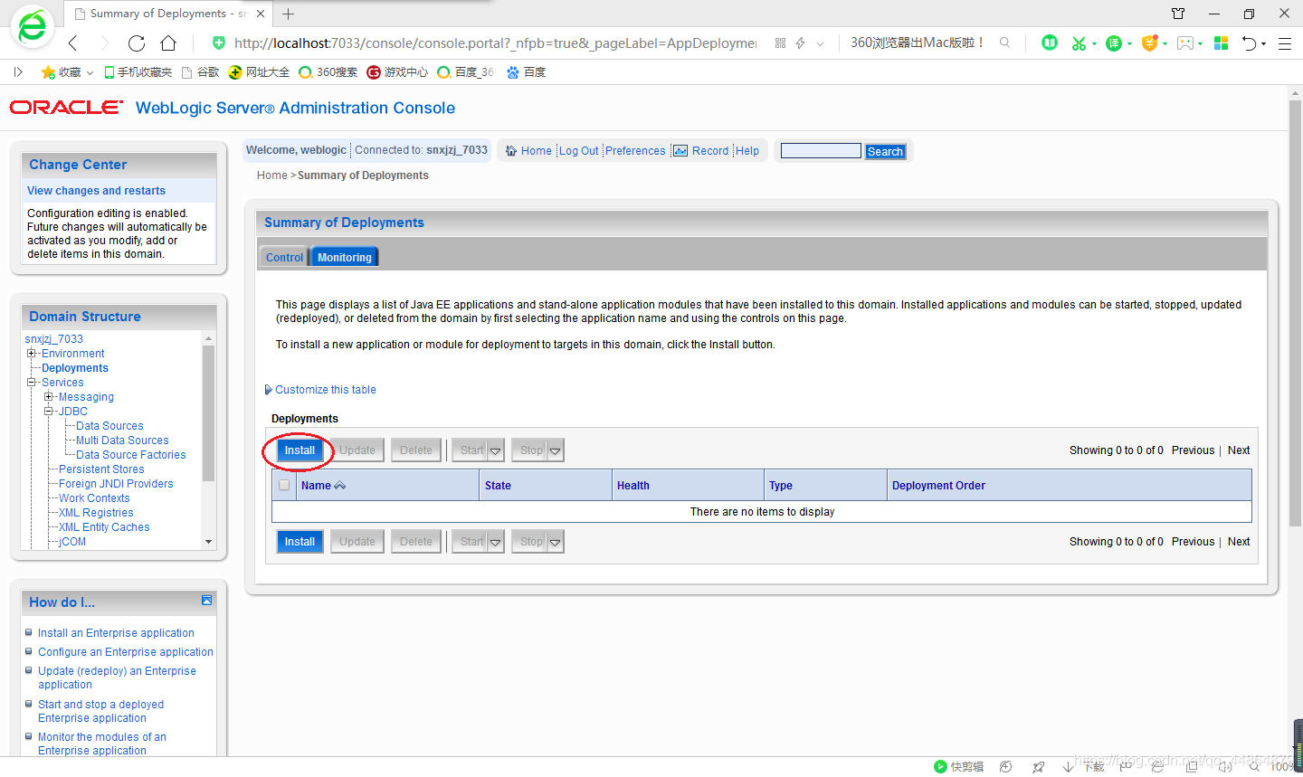The image size is (1303, 777).
Task: Expand the bookmarks sidebar arrow
Action: [17, 71]
